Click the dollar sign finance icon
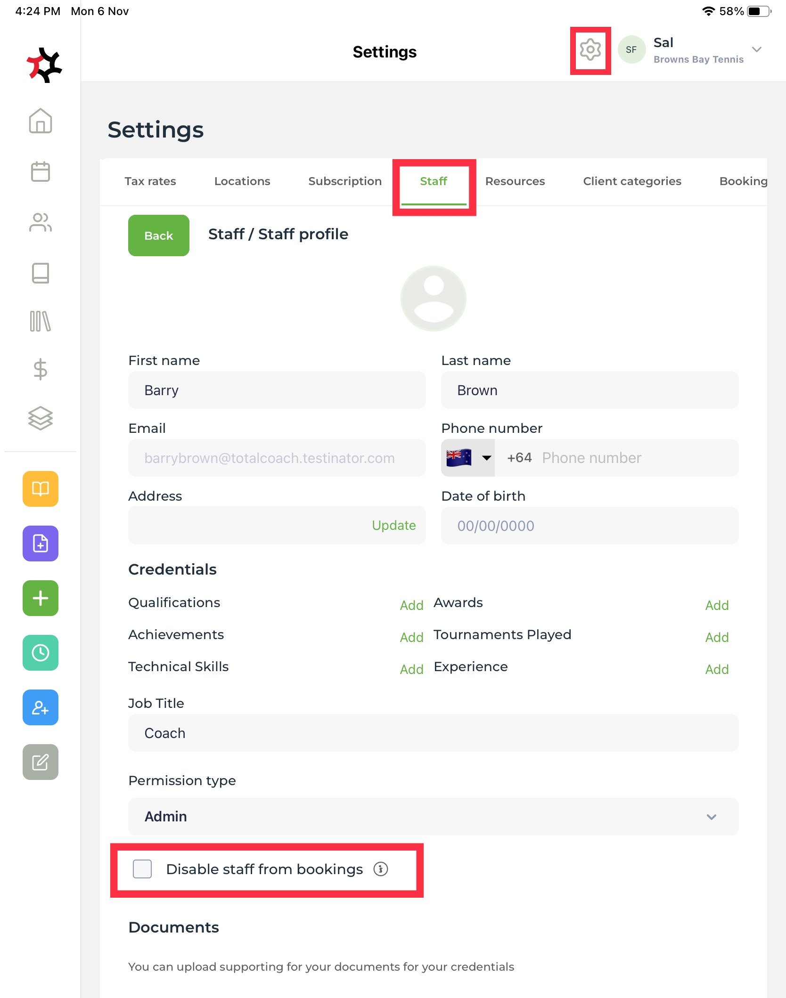Viewport: 786px width, 998px height. click(x=41, y=369)
